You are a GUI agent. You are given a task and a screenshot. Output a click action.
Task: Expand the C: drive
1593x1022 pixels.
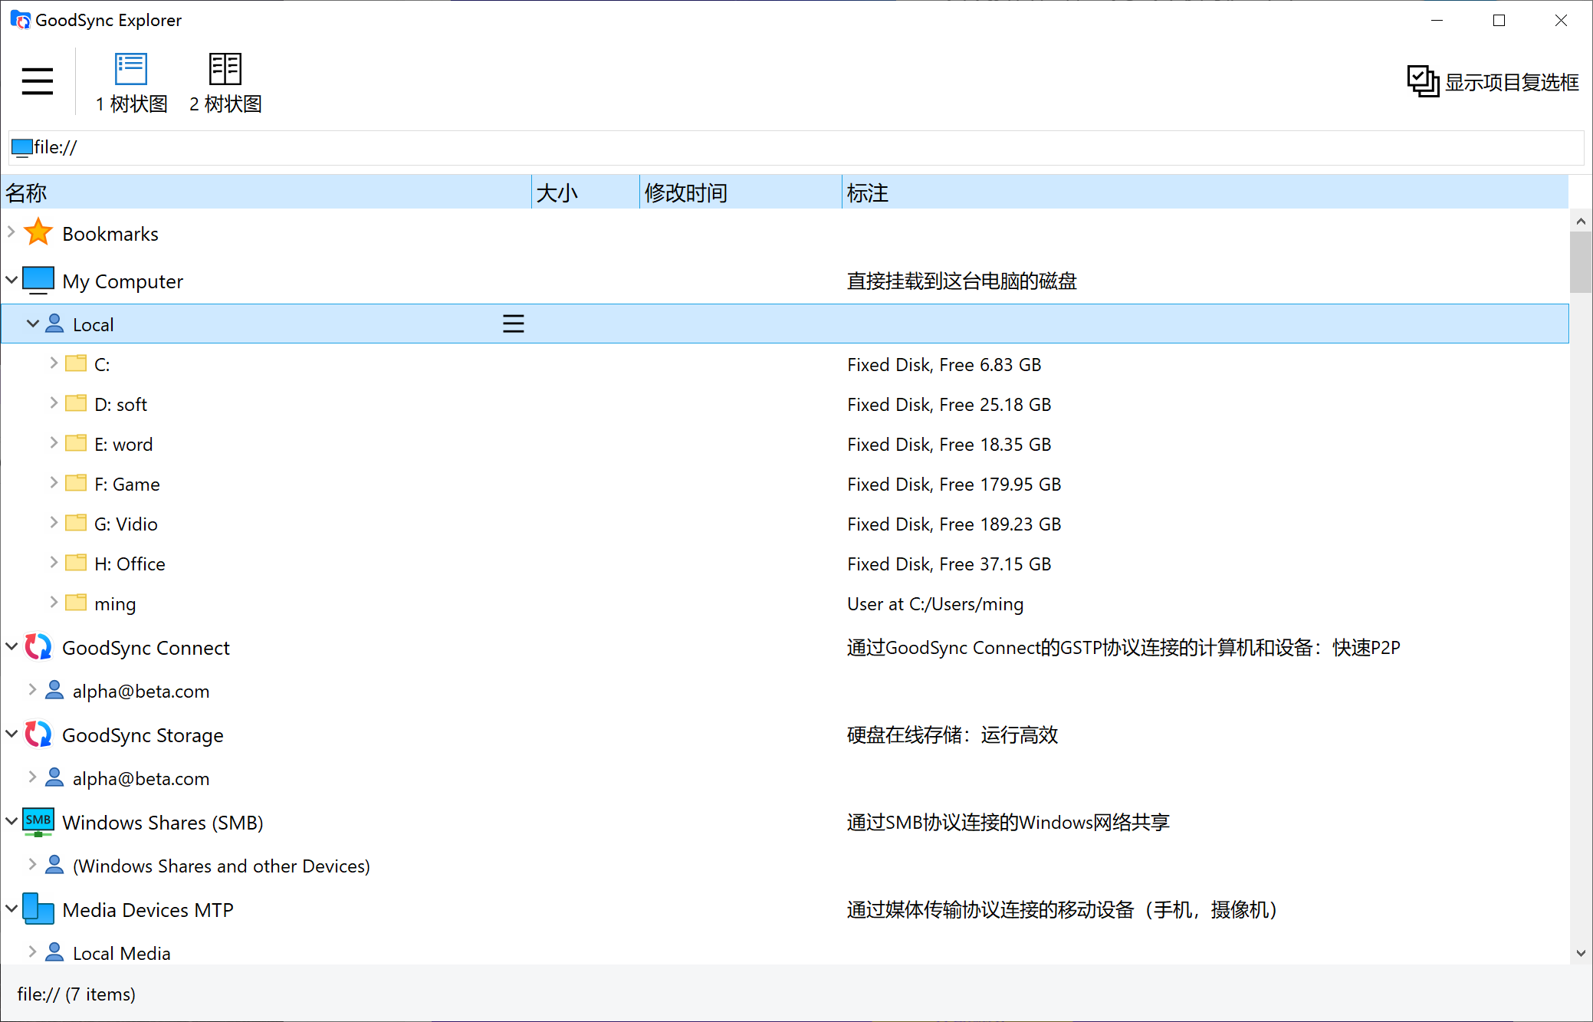54,363
